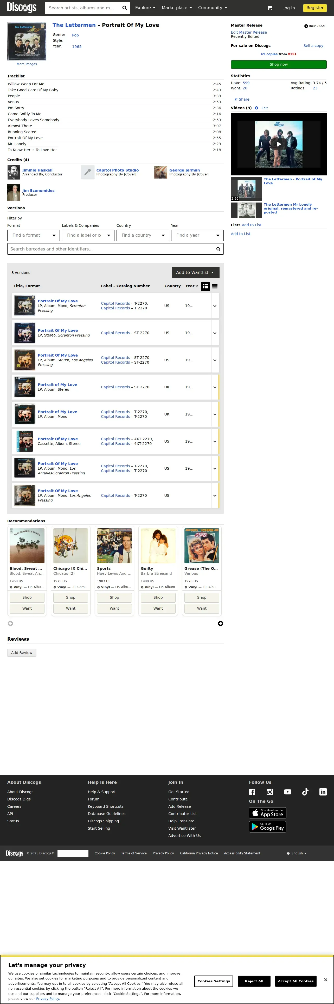Open Grease recommendation cover

pyautogui.click(x=202, y=546)
